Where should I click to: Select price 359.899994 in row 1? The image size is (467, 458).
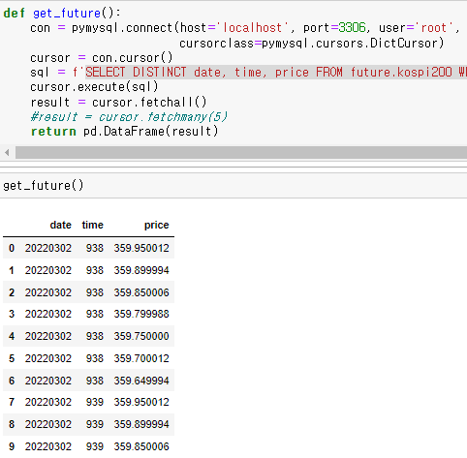coord(141,270)
